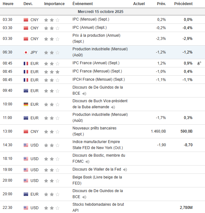The height and width of the screenshot is (213, 205).
Task: Open Nouveaux prêts bancaires event details
Action: point(94,131)
